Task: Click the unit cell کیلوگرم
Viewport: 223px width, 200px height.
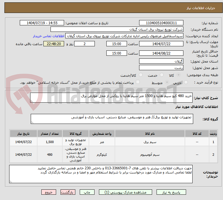Action: (102, 155)
